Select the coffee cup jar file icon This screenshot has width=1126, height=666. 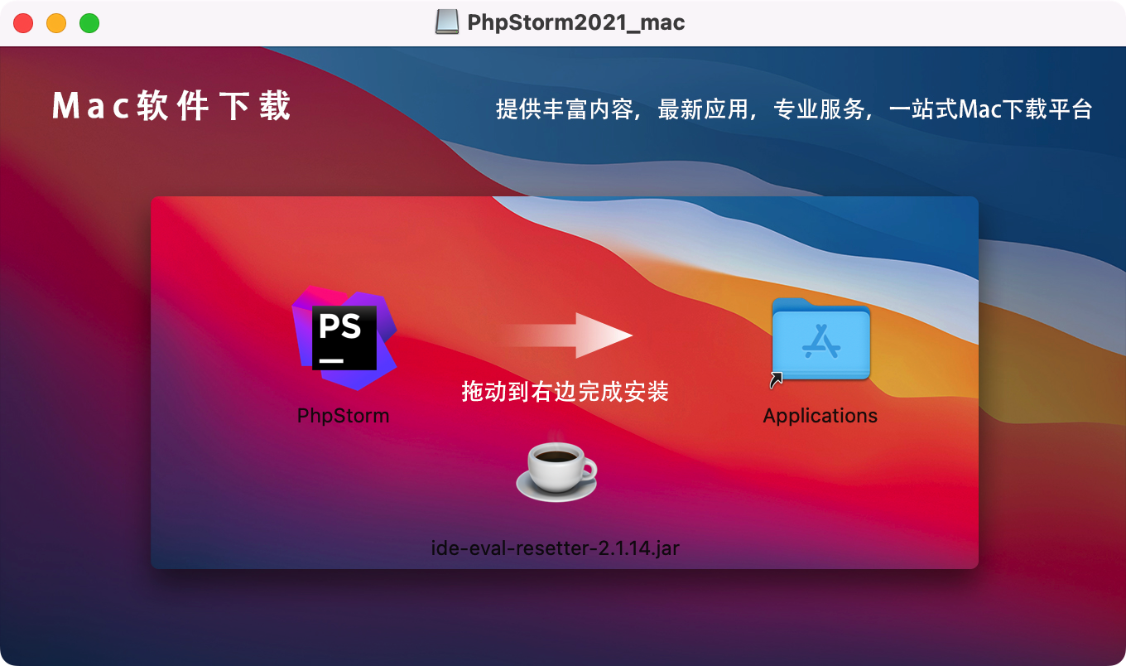point(556,467)
